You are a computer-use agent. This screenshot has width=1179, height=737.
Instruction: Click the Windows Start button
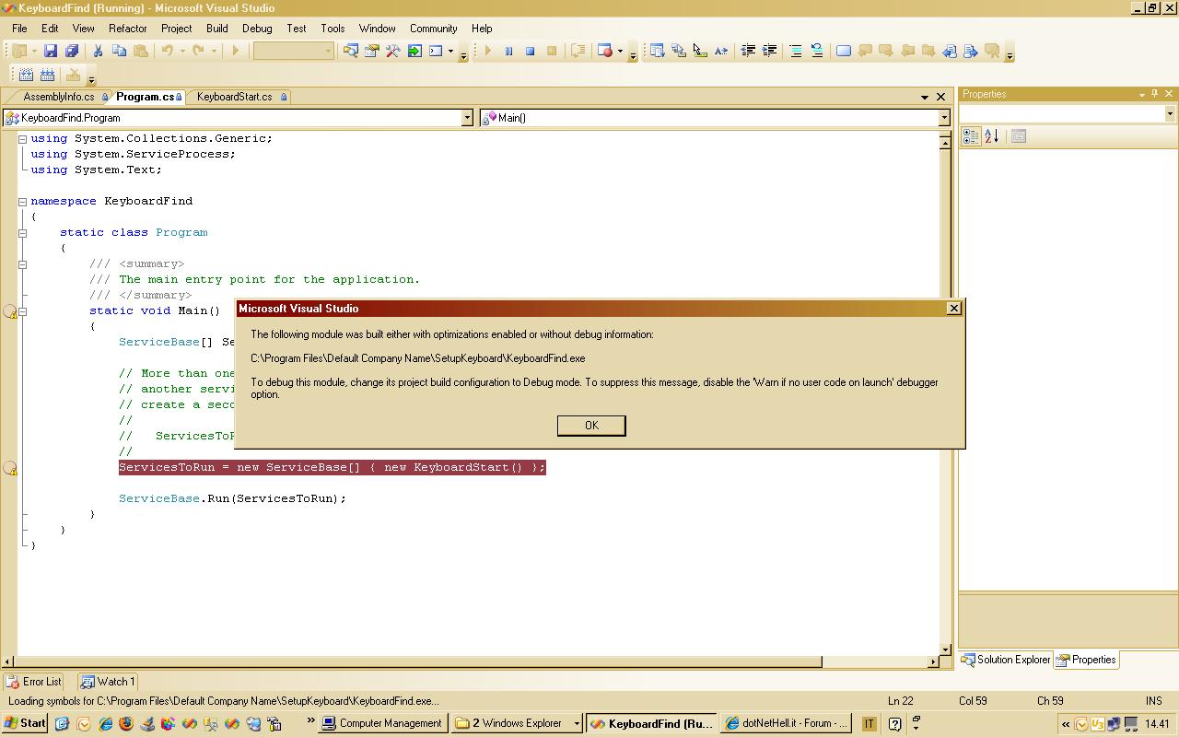[x=25, y=723]
